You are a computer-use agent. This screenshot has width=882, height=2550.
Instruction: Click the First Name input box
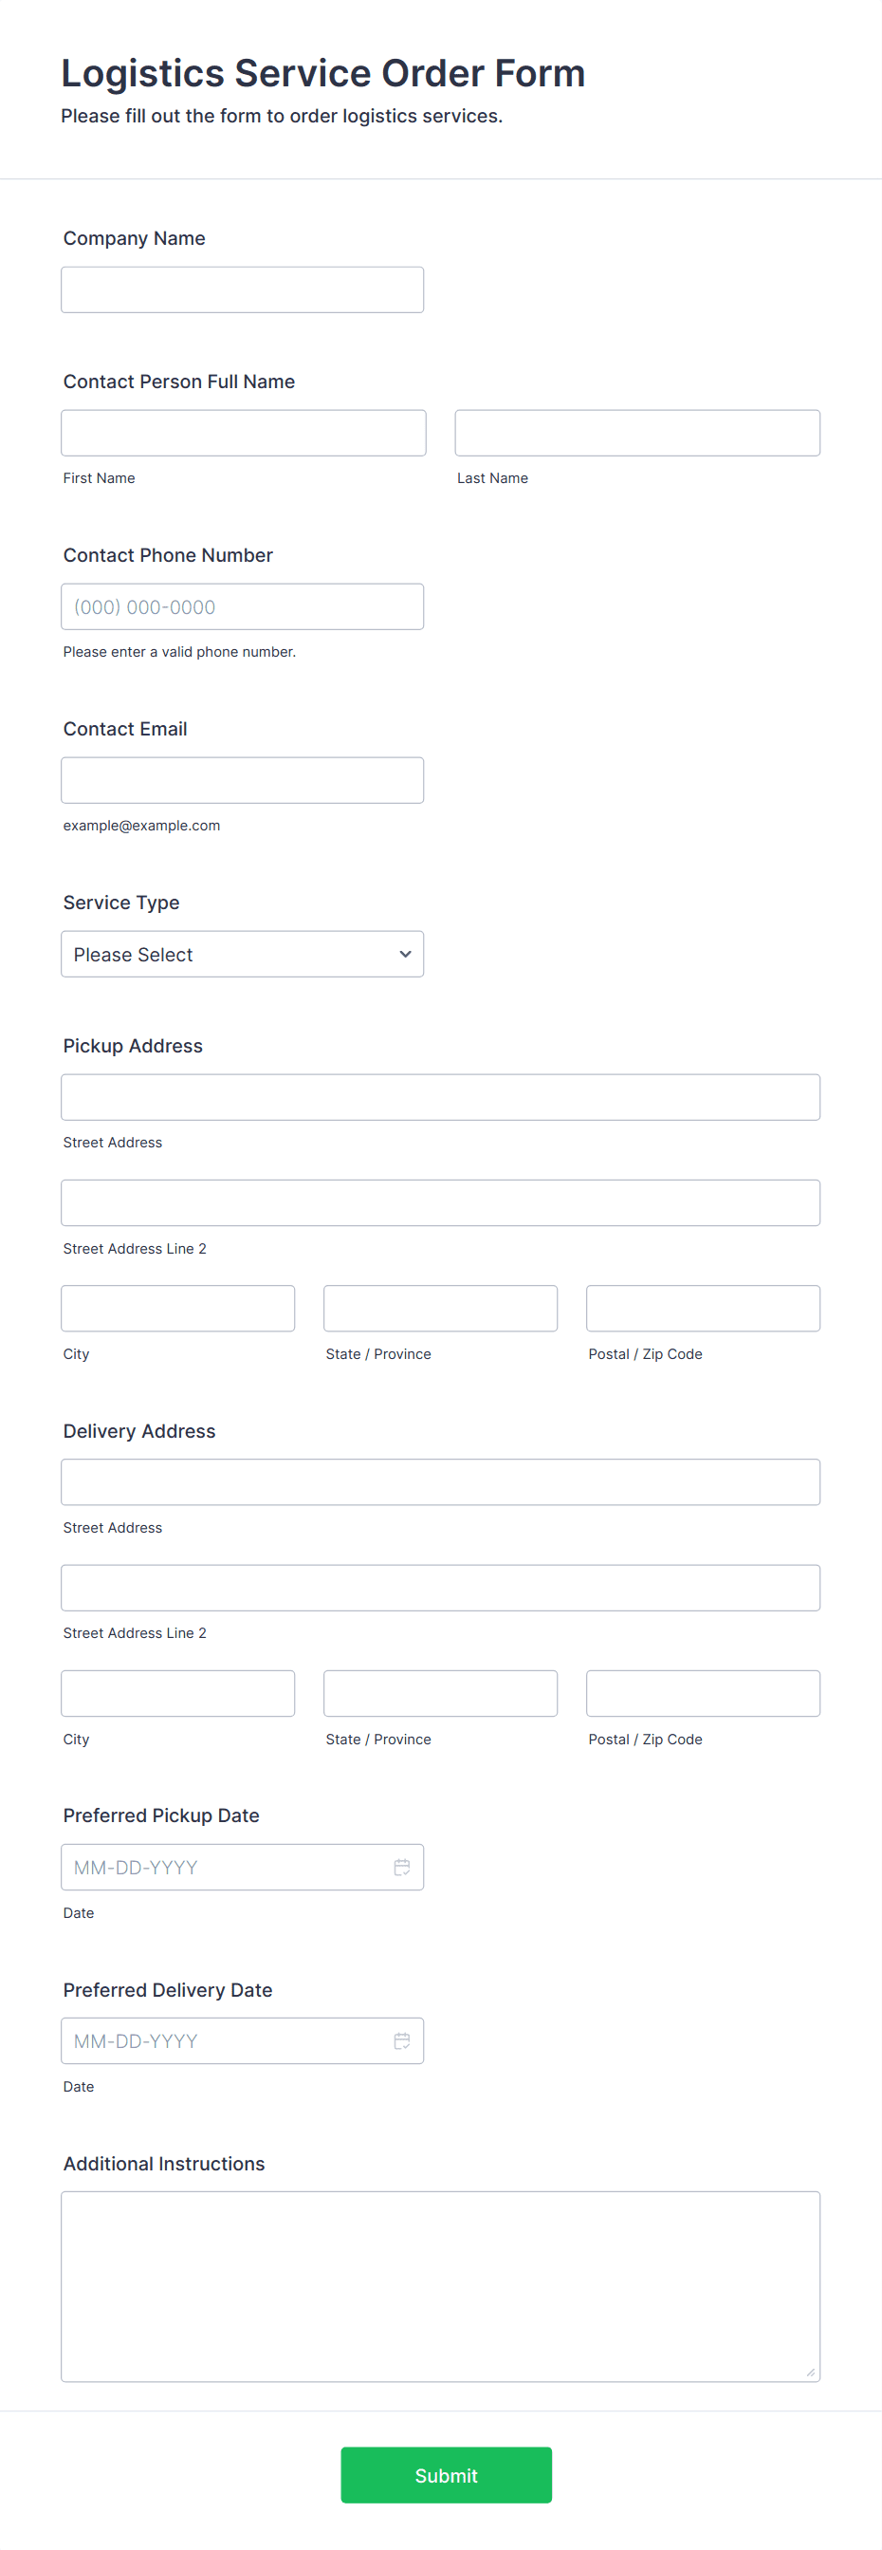[243, 433]
